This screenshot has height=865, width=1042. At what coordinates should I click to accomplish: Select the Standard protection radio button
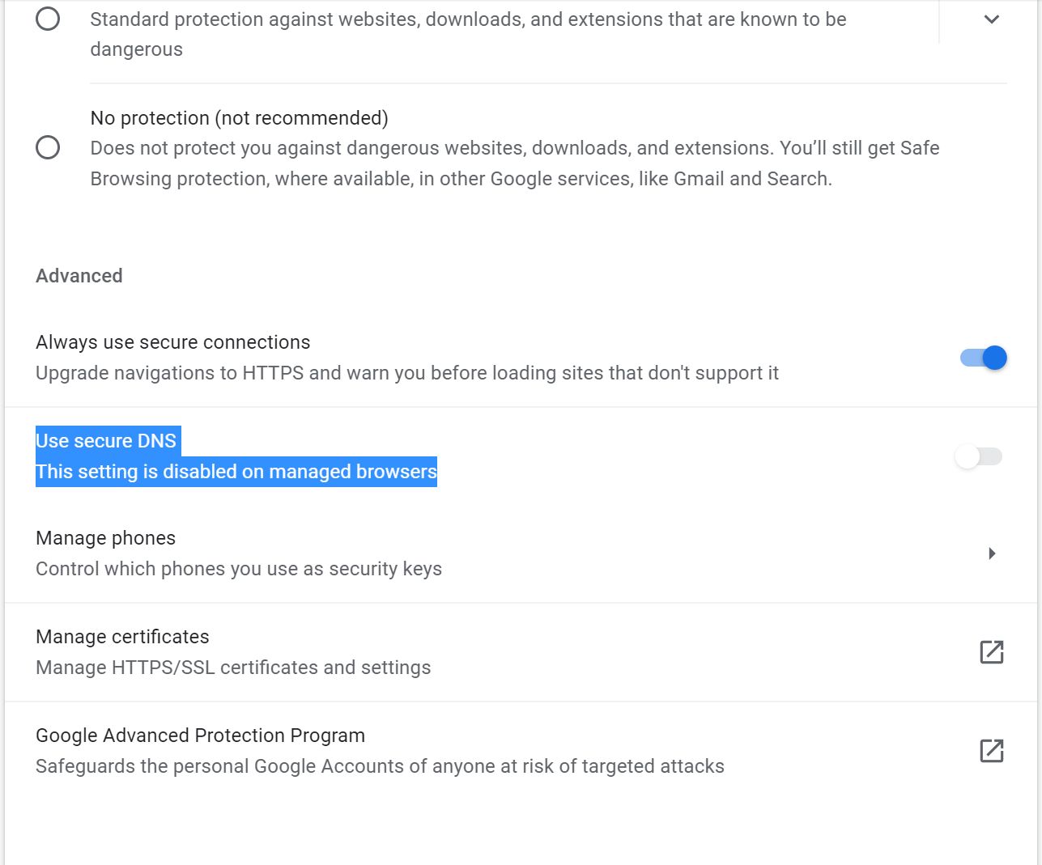point(48,19)
